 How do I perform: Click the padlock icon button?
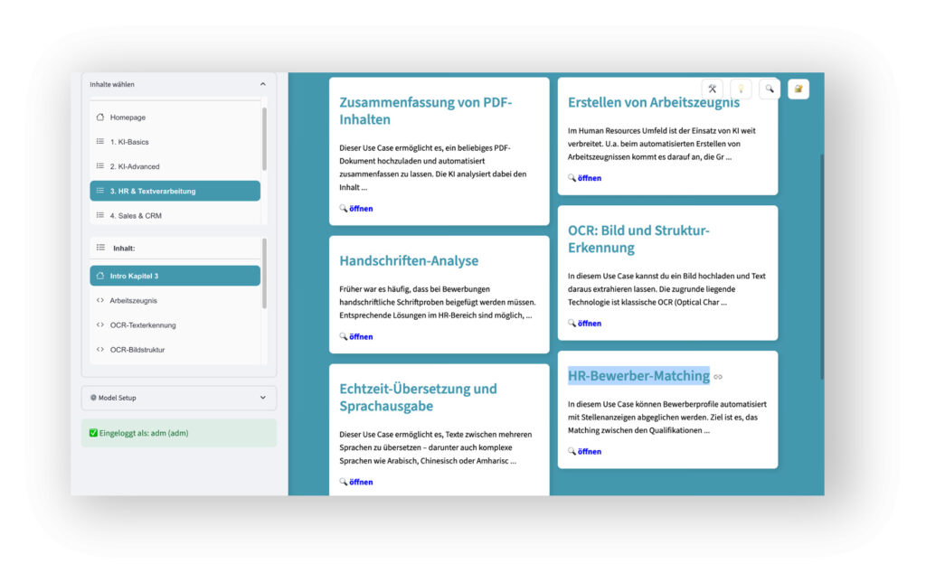[798, 89]
